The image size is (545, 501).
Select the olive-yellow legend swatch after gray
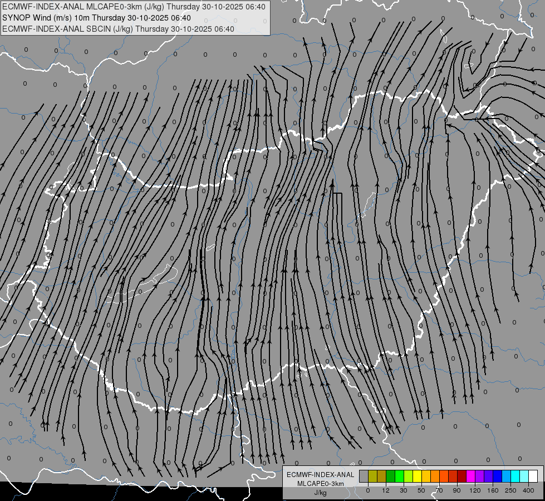pos(372,477)
